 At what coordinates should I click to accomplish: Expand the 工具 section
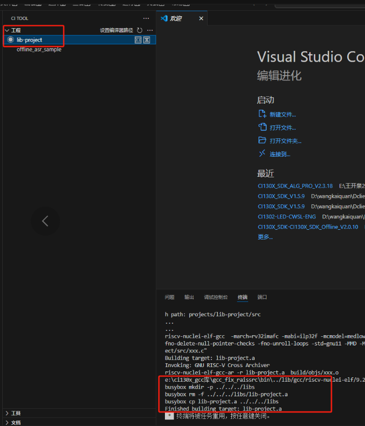[7, 413]
